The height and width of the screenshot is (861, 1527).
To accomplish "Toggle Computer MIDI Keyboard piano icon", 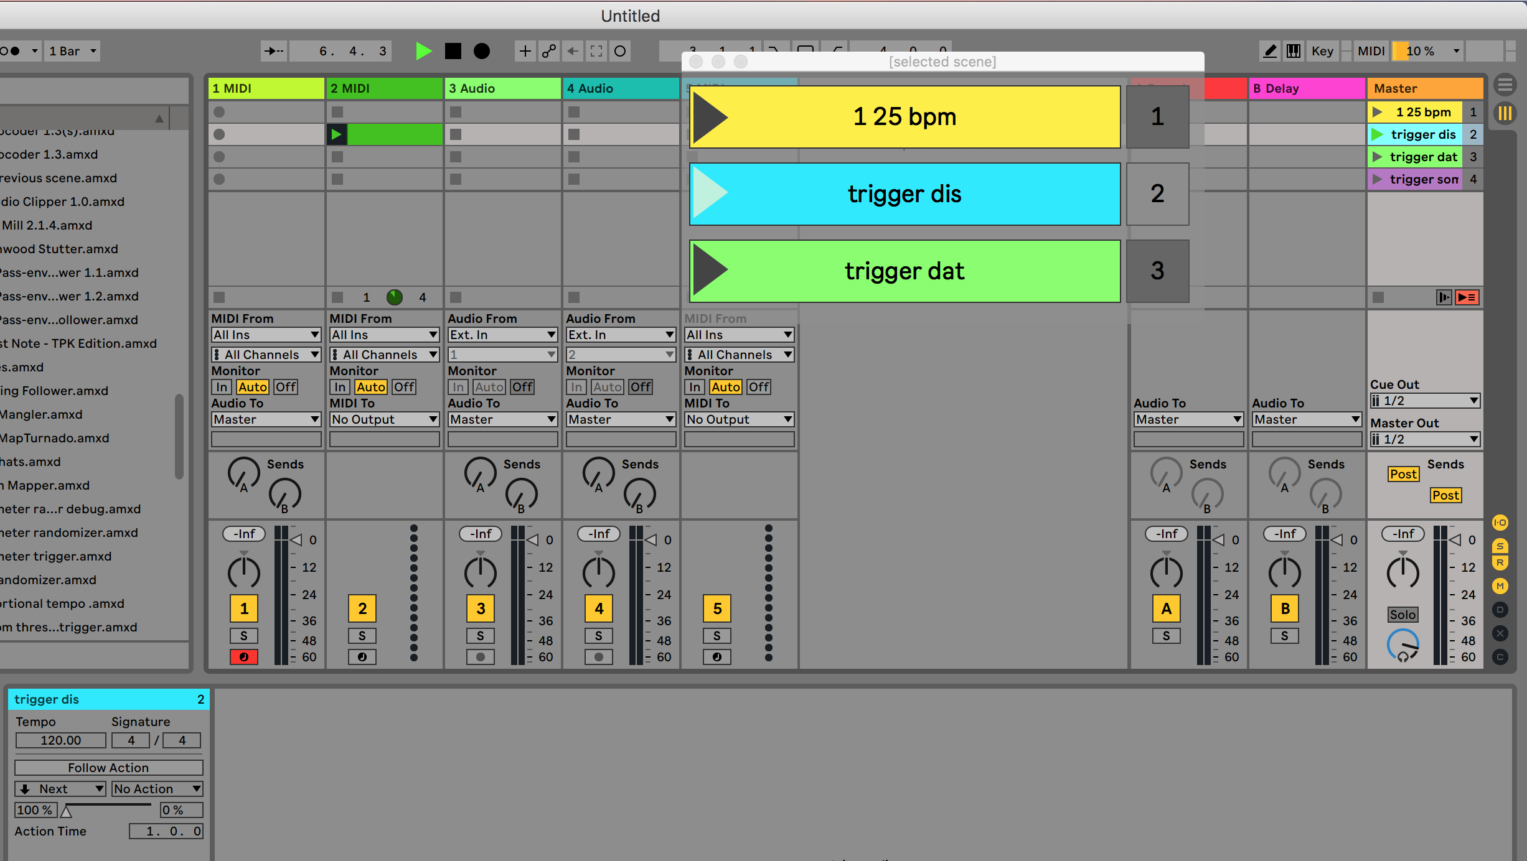I will point(1294,51).
